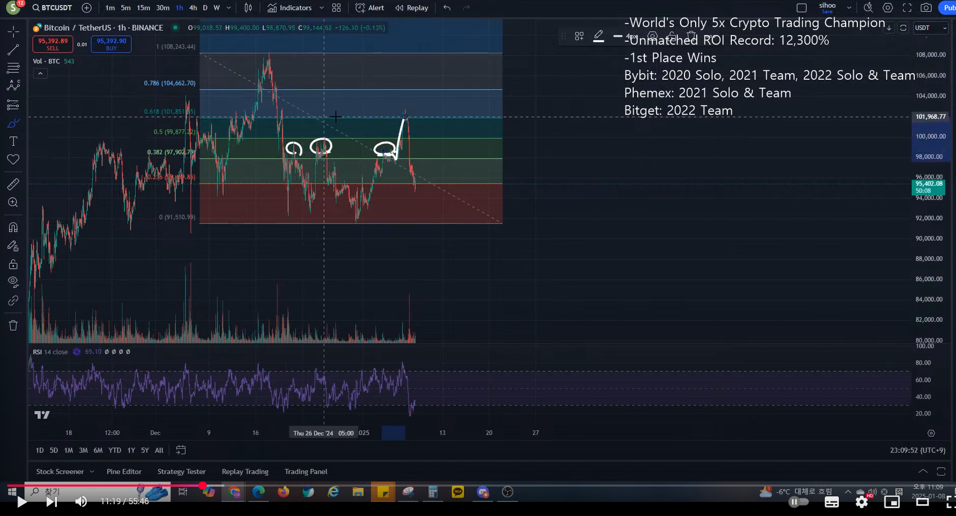
Task: Toggle the magnet mode
Action: (13, 227)
